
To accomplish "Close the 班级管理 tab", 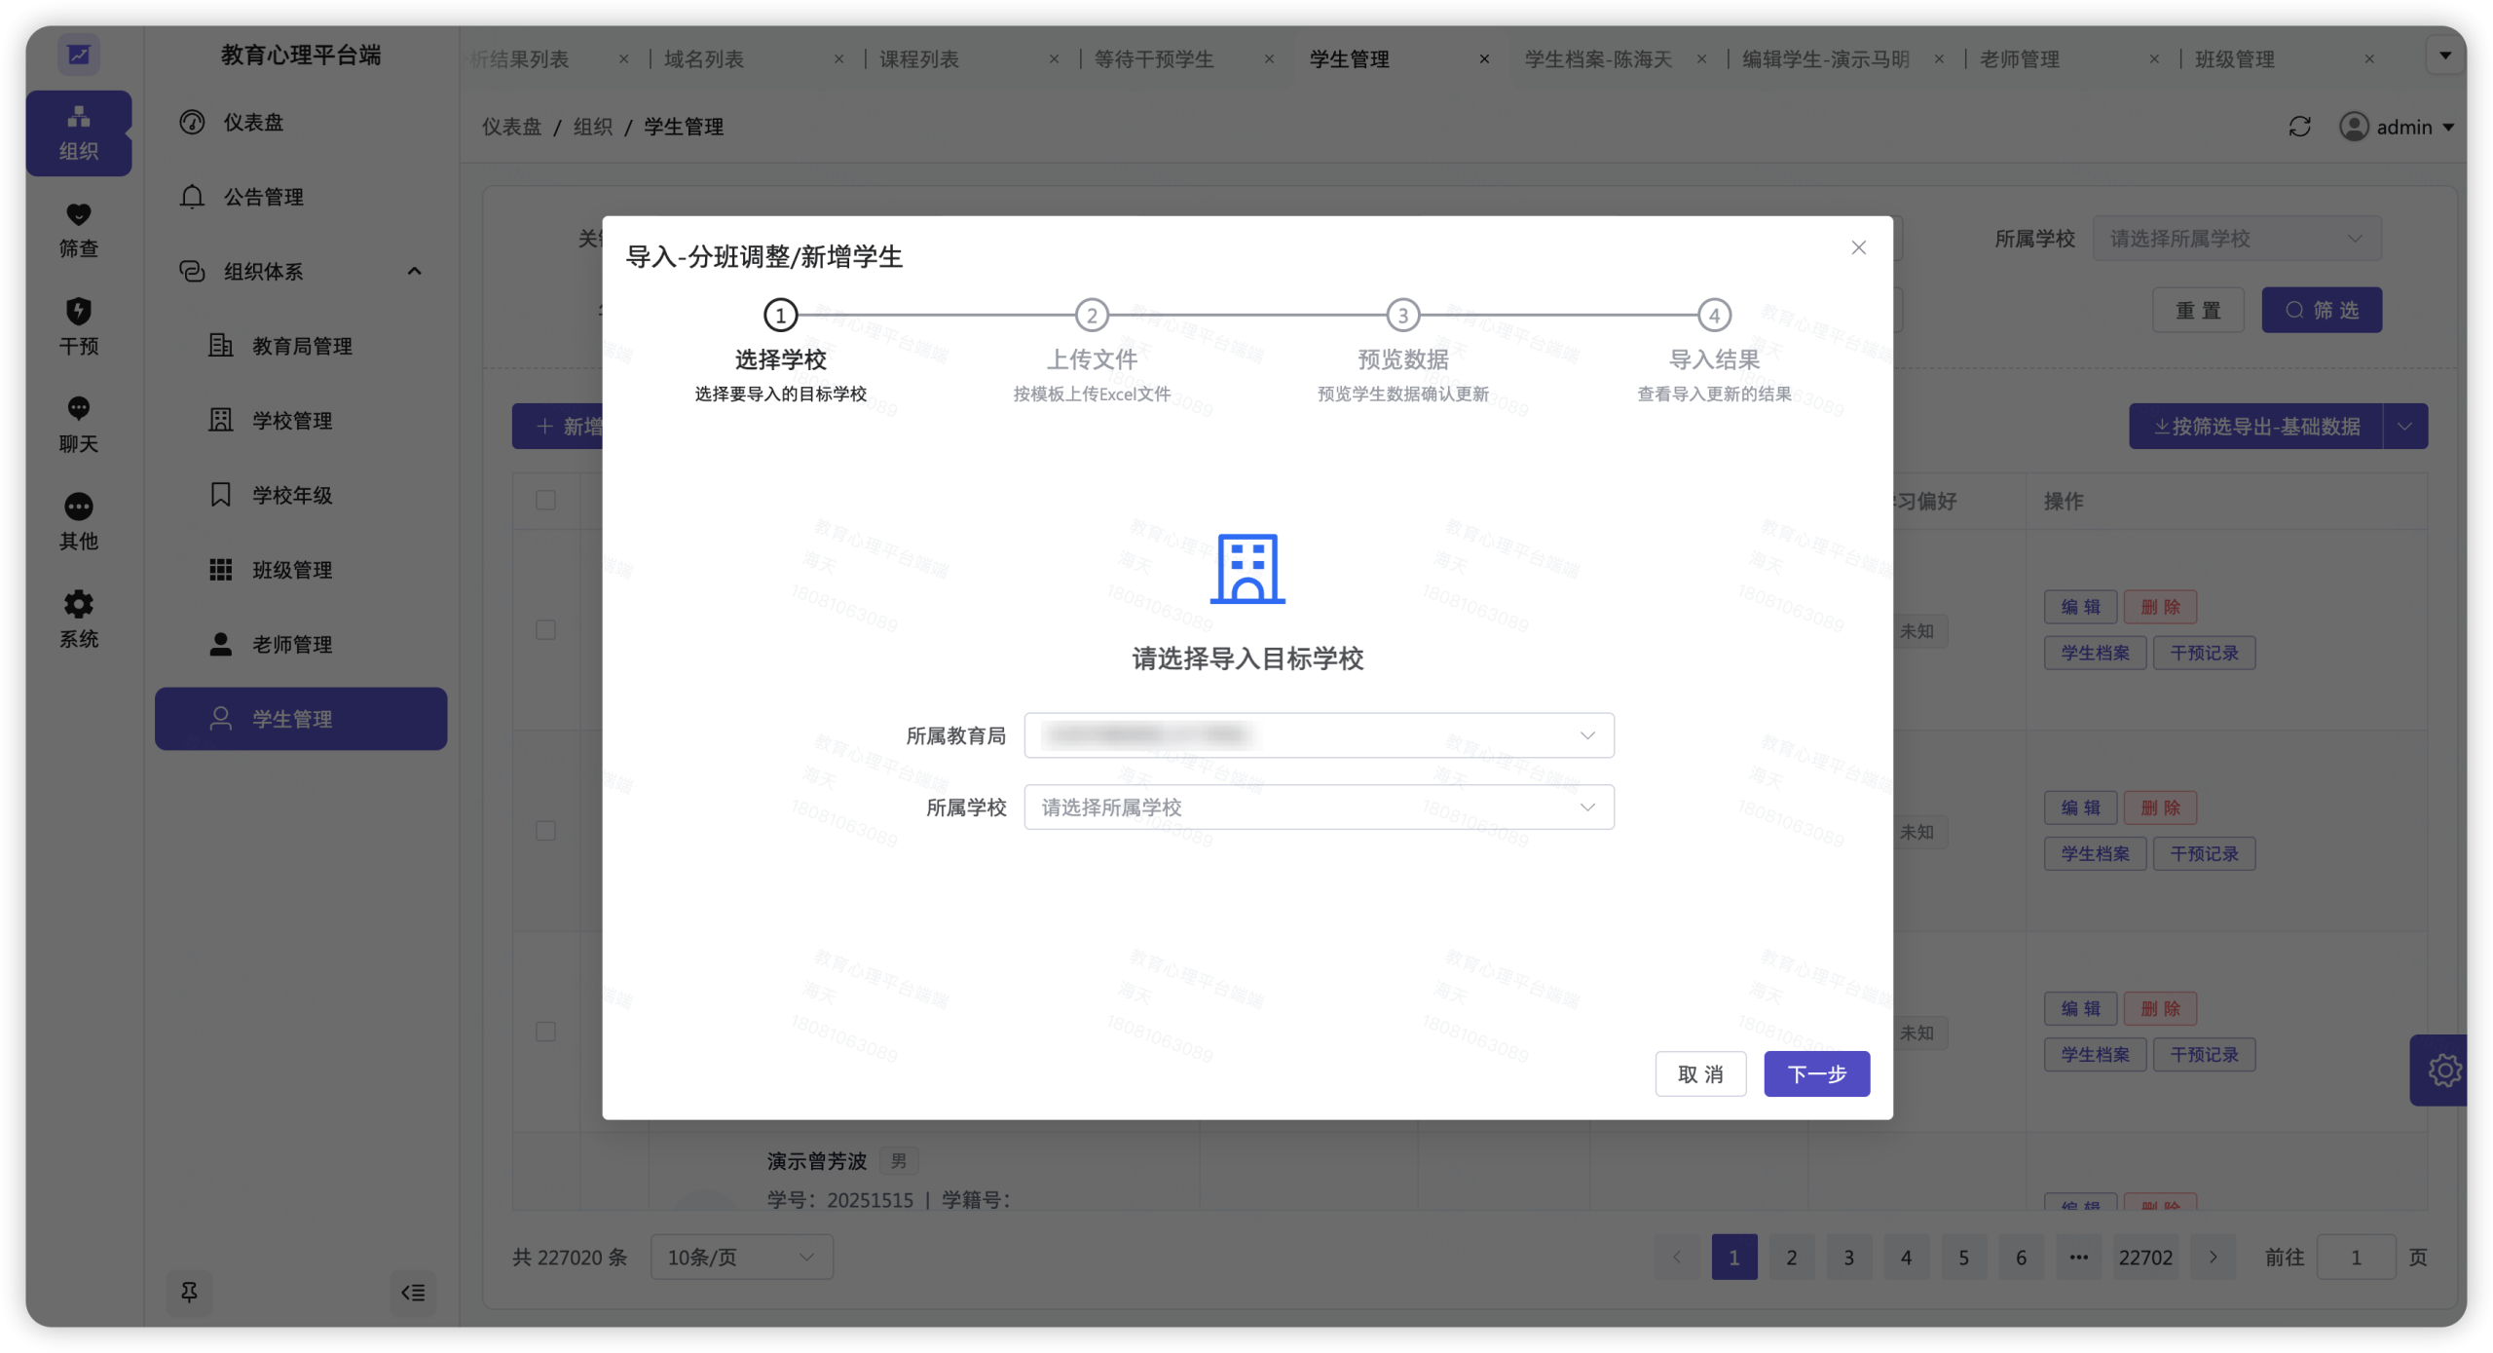I will tap(2368, 59).
